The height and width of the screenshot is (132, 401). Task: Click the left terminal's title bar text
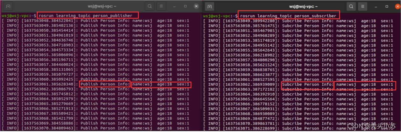(x=102, y=6)
